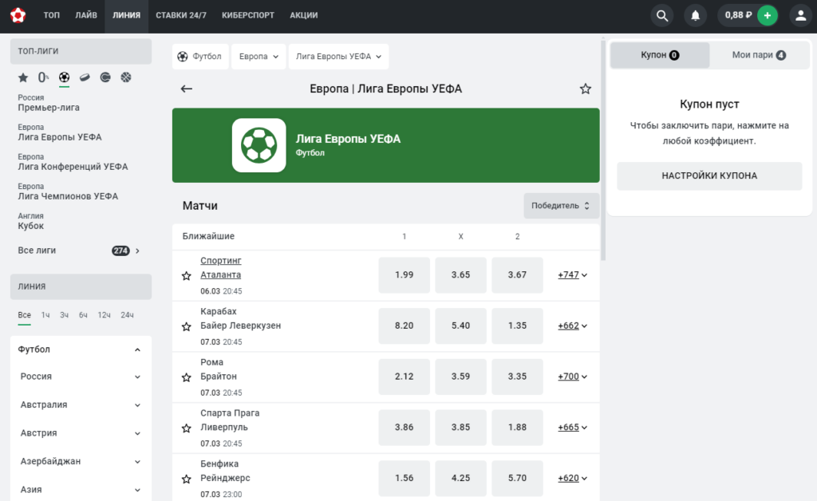Go to ТОП in the top navigation

coord(52,16)
